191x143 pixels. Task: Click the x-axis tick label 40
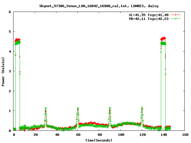(57, 135)
